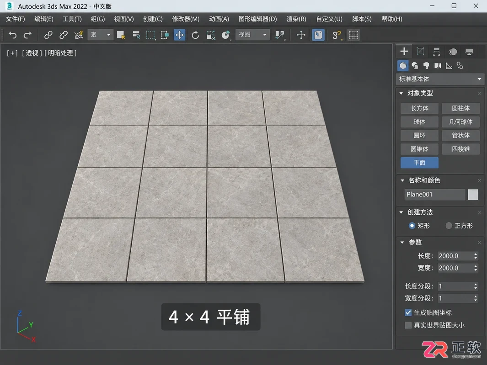
Task: Open the 帮助(H) menu
Action: pyautogui.click(x=392, y=19)
